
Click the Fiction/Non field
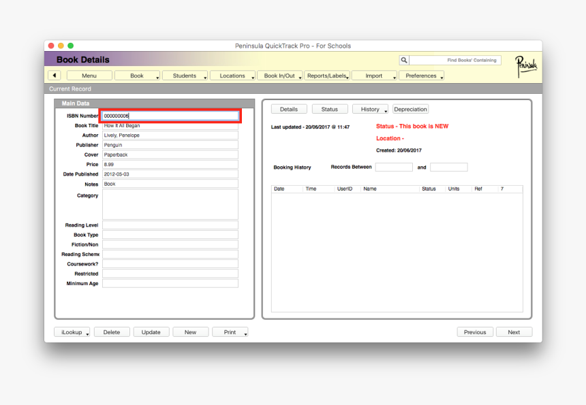click(170, 244)
